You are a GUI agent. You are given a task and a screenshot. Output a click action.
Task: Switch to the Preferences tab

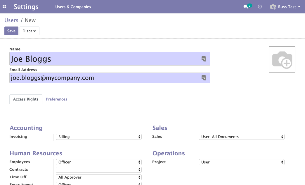coord(57,99)
